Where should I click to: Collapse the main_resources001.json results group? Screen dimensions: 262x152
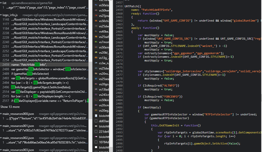coord(1,126)
